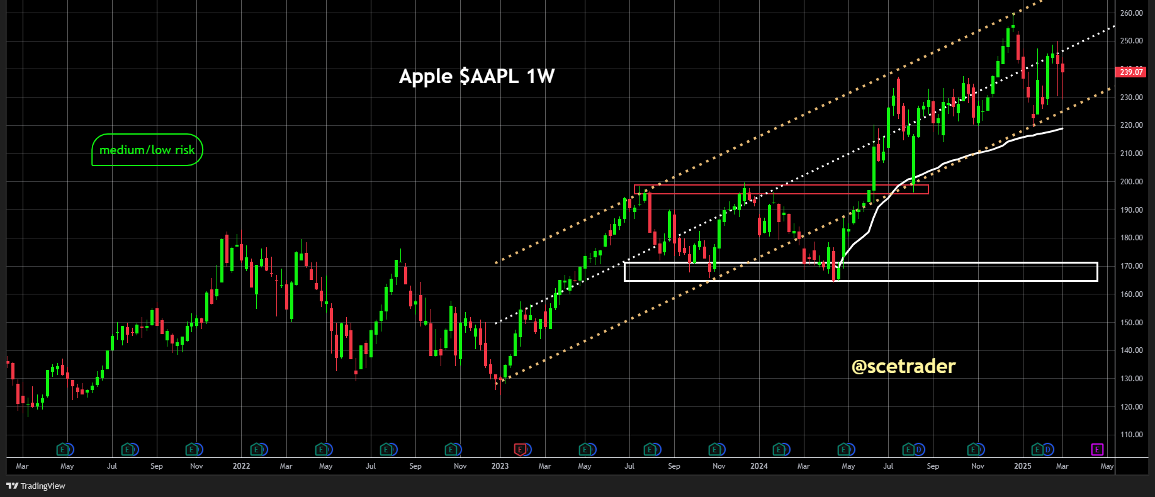Viewport: 1155px width, 497px height.
Task: Open the May 2022 earnings marker
Action: 322,449
